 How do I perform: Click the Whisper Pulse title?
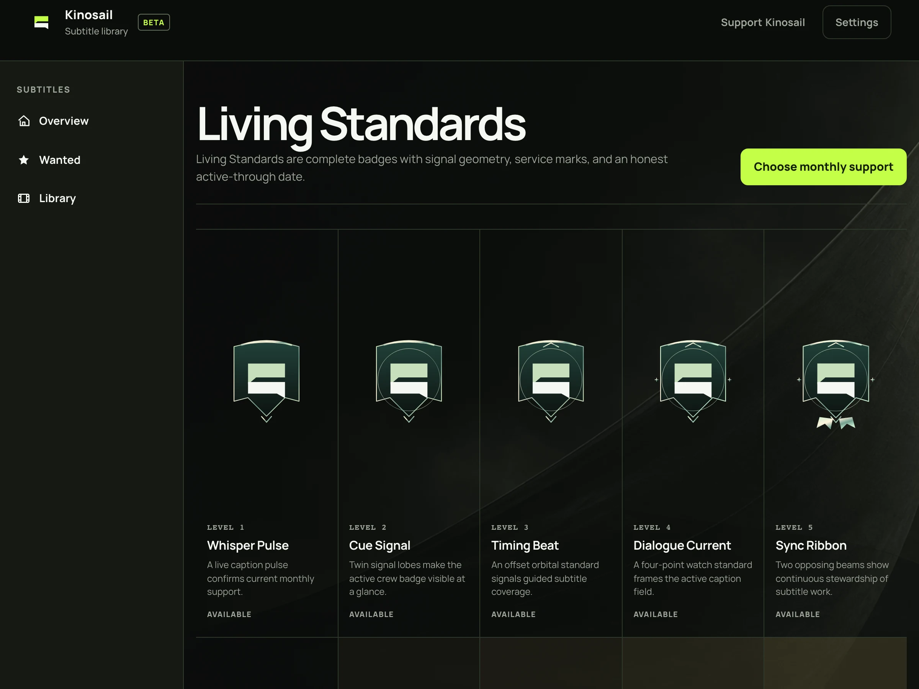pyautogui.click(x=248, y=545)
